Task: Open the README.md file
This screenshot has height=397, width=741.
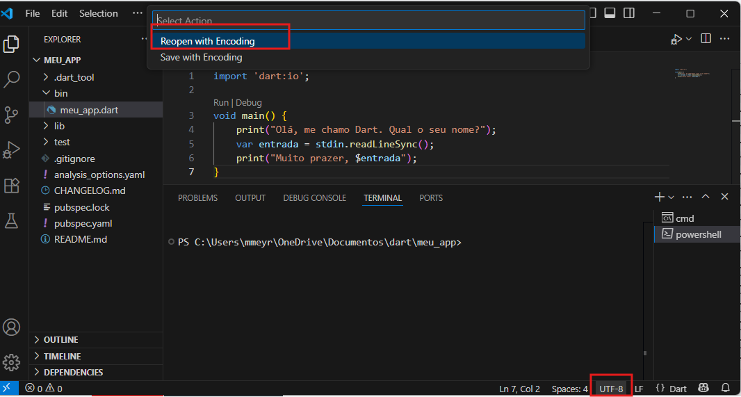Action: click(x=97, y=240)
